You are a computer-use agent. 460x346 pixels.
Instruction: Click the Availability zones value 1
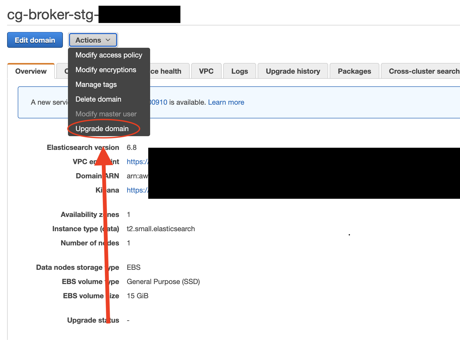coord(129,215)
